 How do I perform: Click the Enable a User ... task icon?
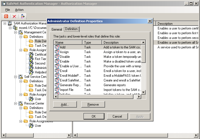point(57,66)
